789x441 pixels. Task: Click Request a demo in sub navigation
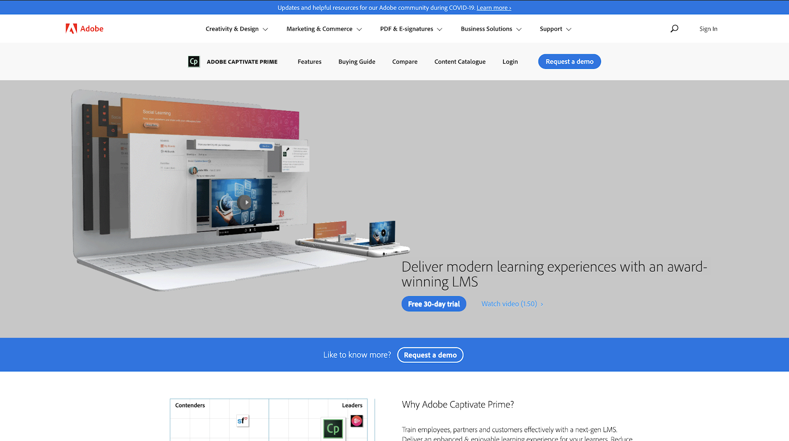pos(570,62)
